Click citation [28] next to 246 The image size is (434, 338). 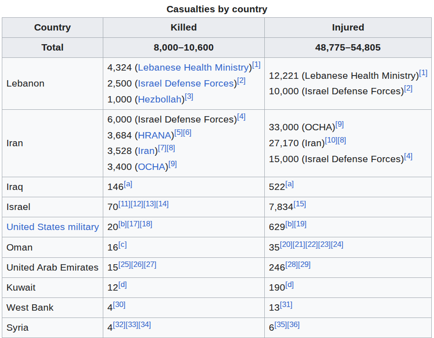coord(292,265)
